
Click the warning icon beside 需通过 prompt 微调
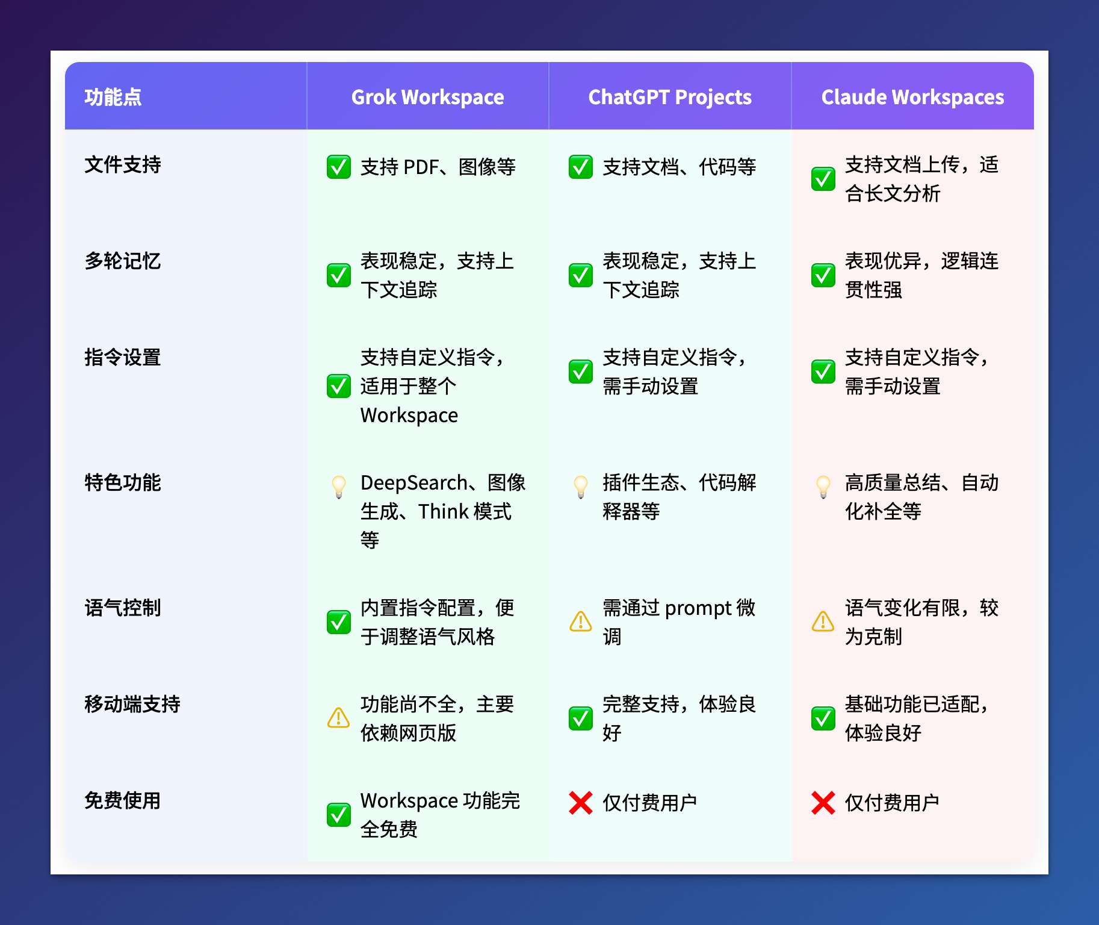point(581,621)
